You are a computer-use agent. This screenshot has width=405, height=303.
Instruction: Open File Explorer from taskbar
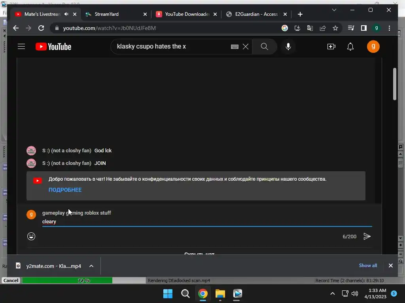pyautogui.click(x=220, y=294)
